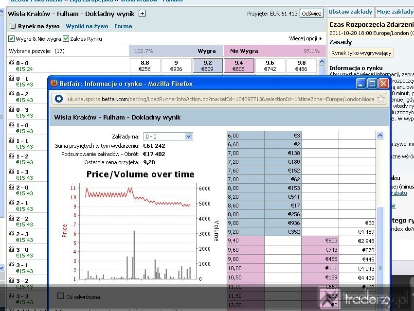Select the 8,20 price row in the ladder
Screen dimensions: 414x311
coord(301,197)
